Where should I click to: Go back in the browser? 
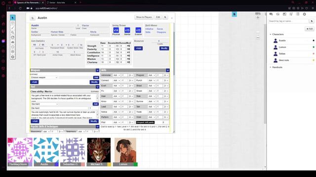click(9, 8)
